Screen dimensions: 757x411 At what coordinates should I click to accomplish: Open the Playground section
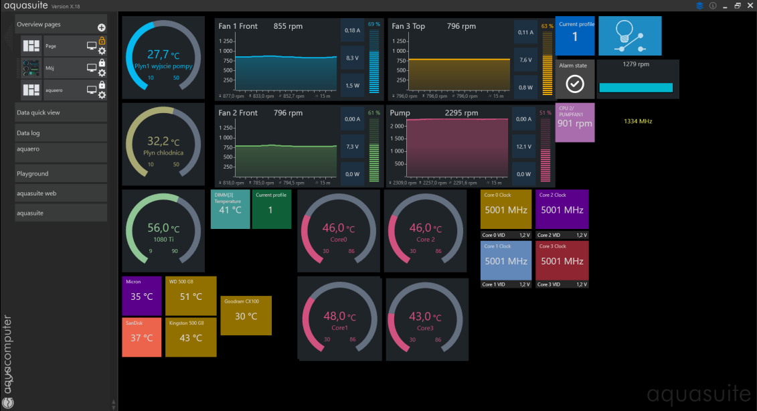pos(61,173)
